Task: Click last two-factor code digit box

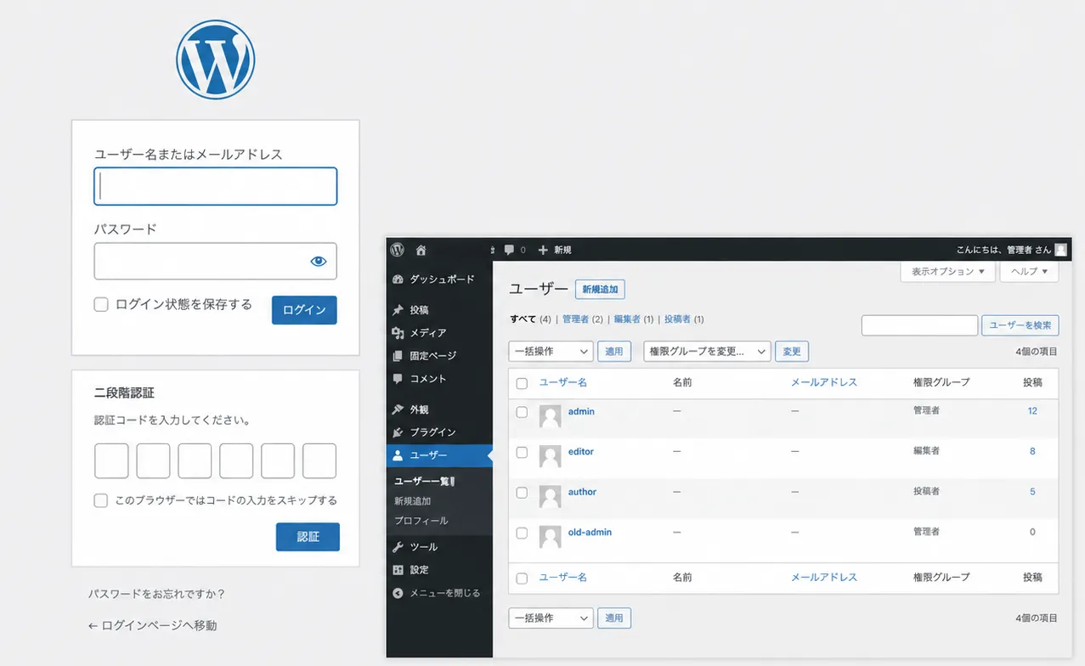Action: 319,460
